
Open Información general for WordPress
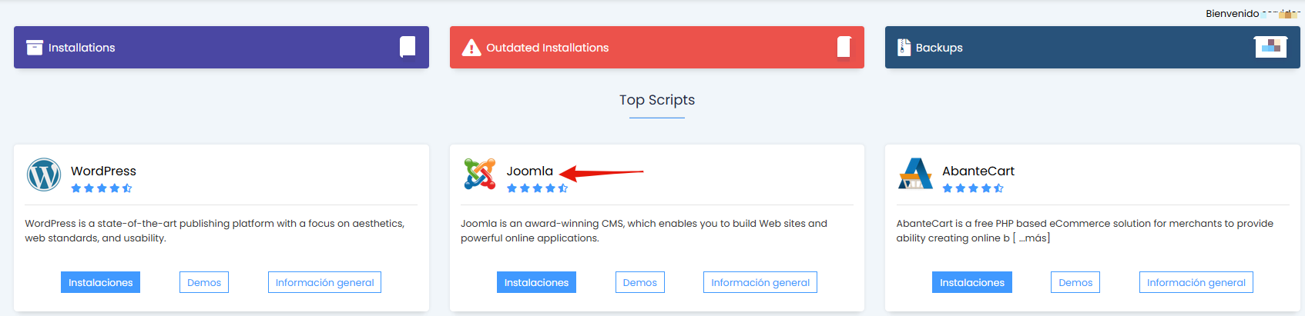[324, 282]
